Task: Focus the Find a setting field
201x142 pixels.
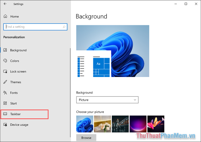Action: click(35, 27)
